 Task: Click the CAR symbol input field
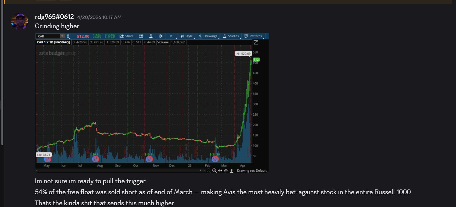point(48,36)
